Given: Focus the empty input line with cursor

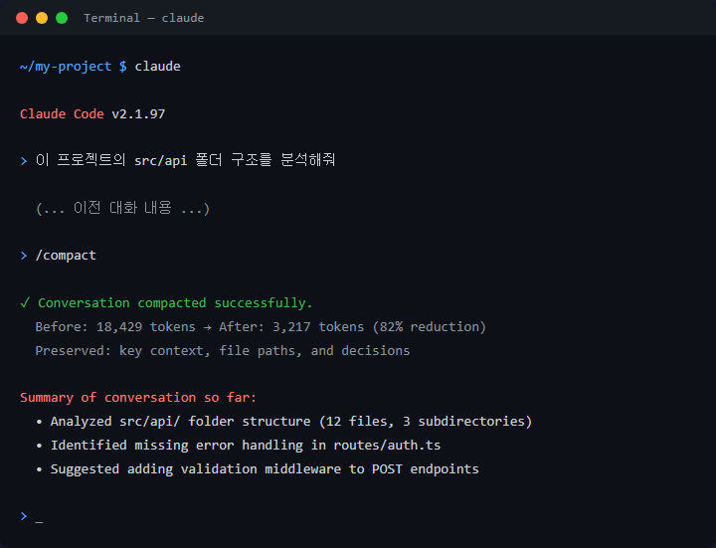Looking at the screenshot, I should point(39,517).
